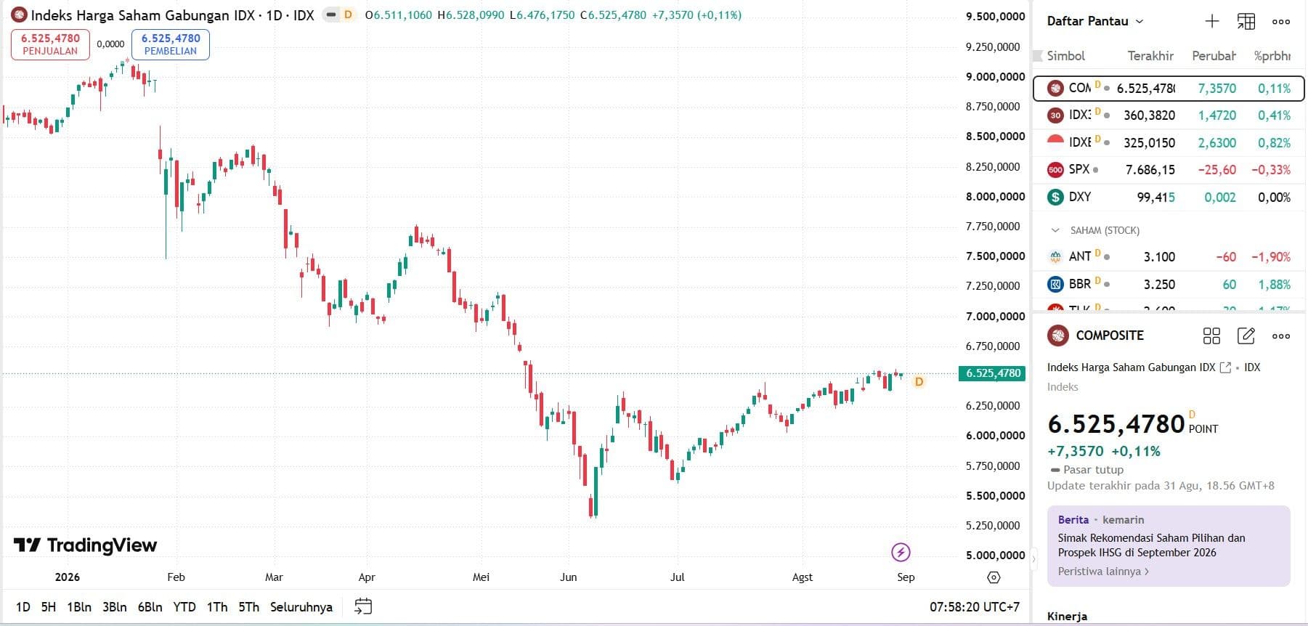
Task: Collapse the SAHAM (STOCK) section
Action: click(x=1055, y=230)
